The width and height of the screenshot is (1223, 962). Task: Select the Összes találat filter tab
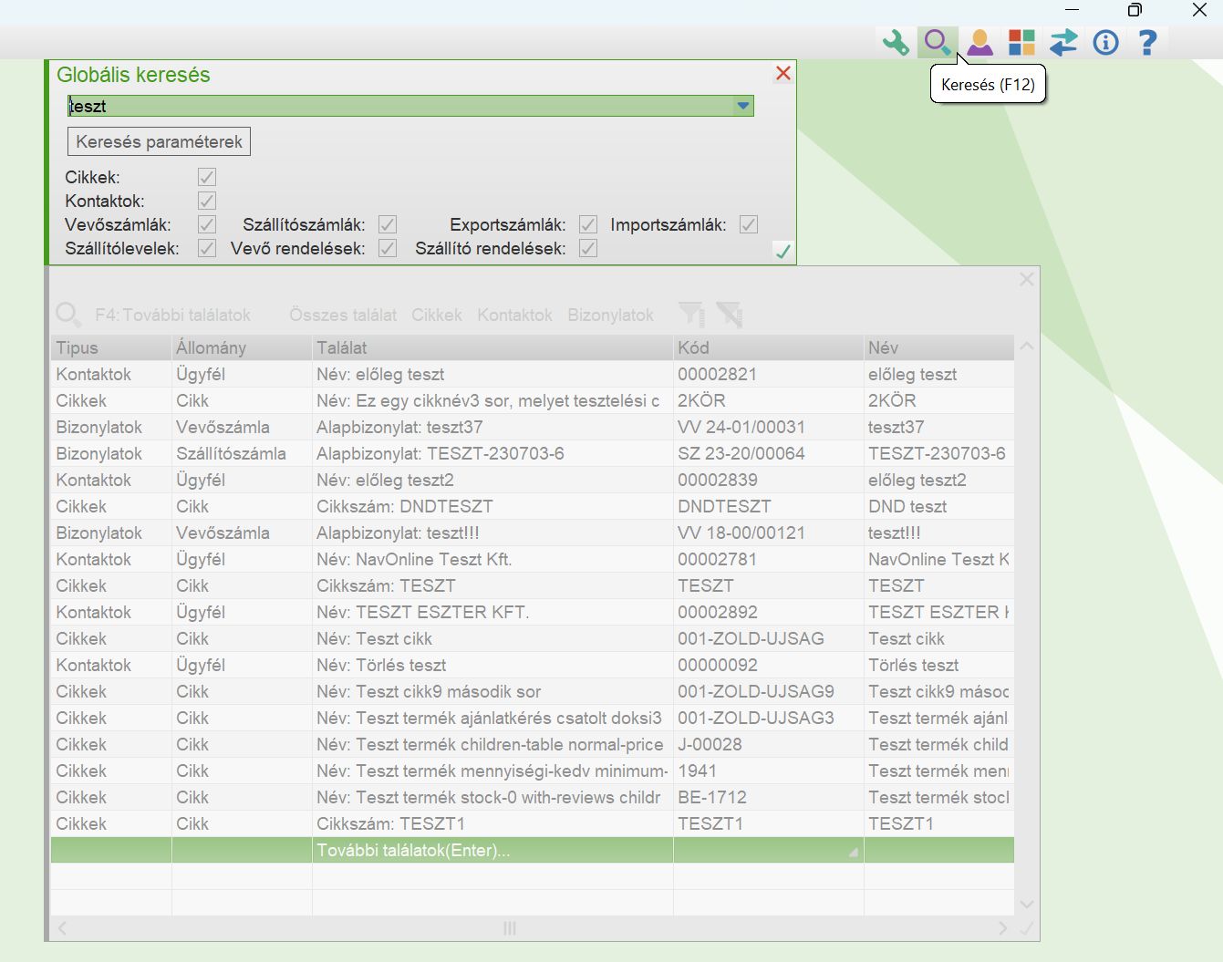click(343, 315)
